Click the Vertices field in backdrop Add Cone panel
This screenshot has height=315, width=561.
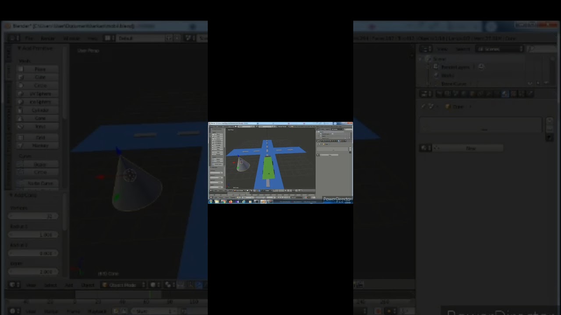pyautogui.click(x=33, y=216)
